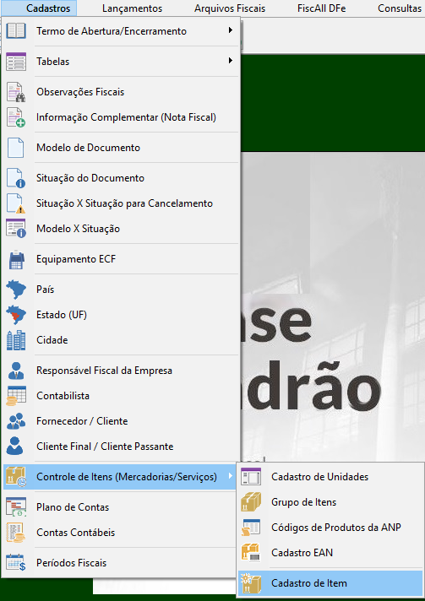Select the País menu entry
Image resolution: width=425 pixels, height=601 pixels.
click(x=121, y=290)
